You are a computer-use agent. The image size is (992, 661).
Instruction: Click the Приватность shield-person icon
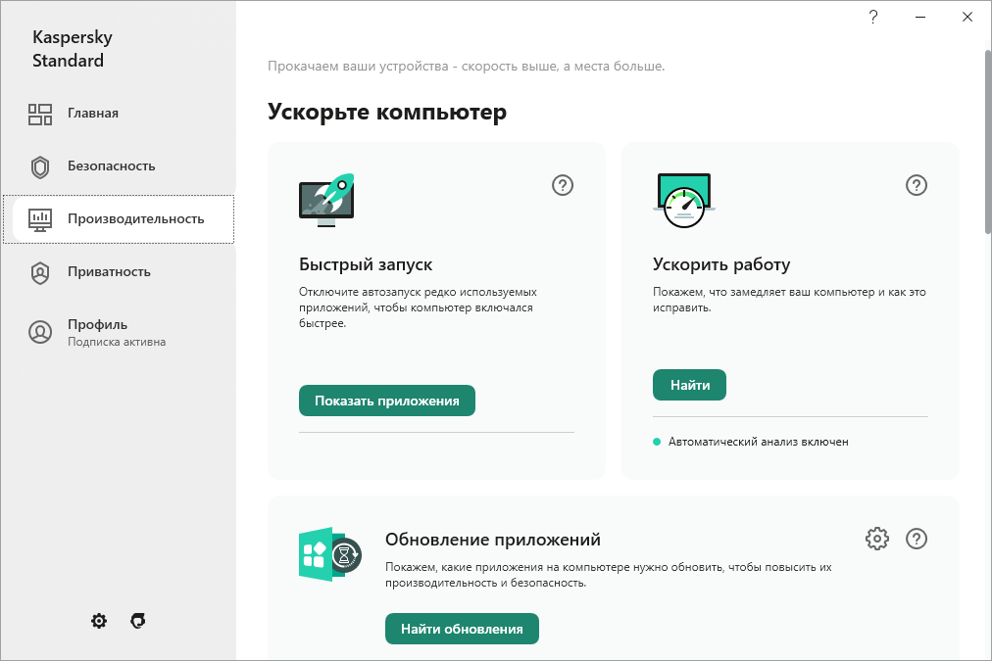39,271
